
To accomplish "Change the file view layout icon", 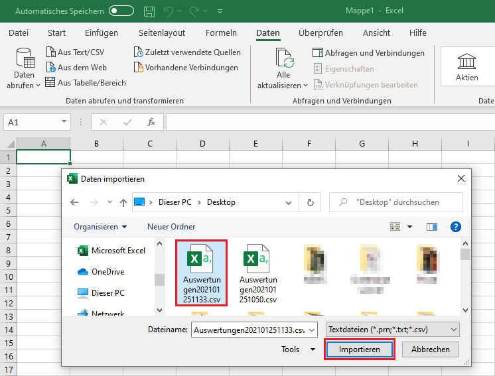I will 395,227.
